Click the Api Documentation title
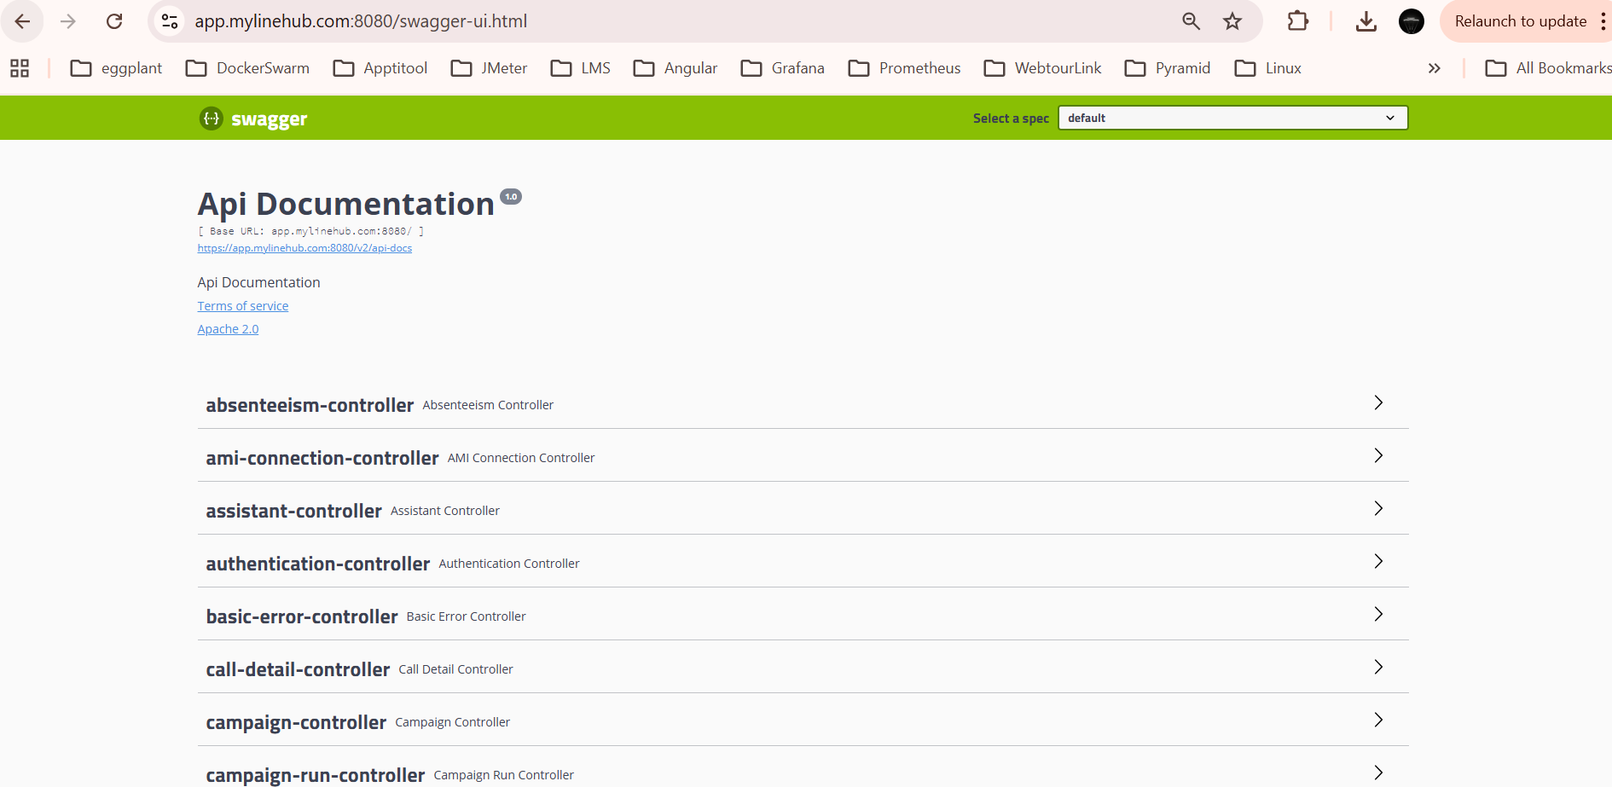This screenshot has width=1612, height=787. (346, 205)
